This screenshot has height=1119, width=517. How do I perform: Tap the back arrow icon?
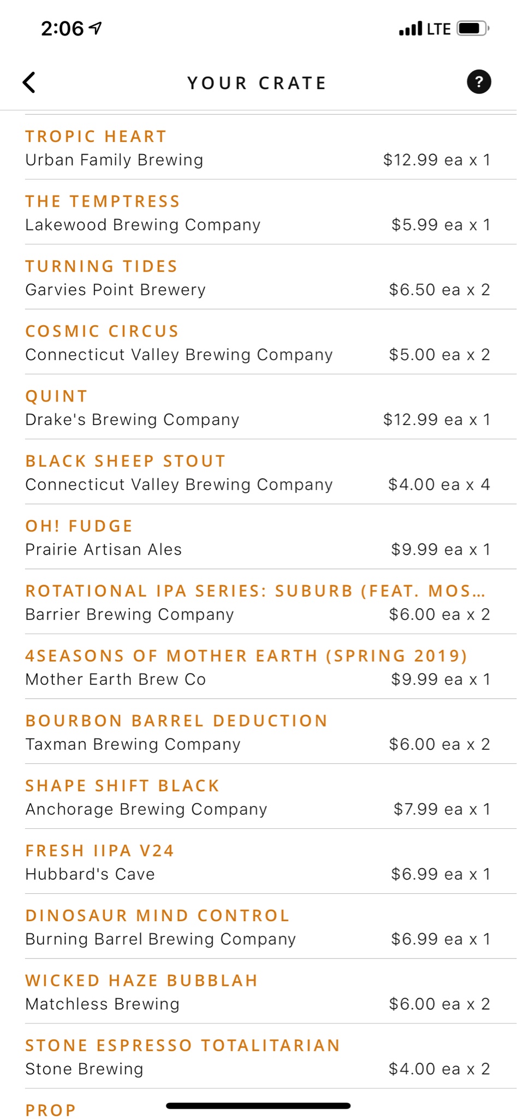point(29,83)
